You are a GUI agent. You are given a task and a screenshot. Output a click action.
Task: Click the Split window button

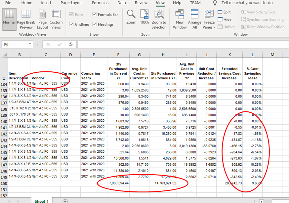[x=224, y=12]
